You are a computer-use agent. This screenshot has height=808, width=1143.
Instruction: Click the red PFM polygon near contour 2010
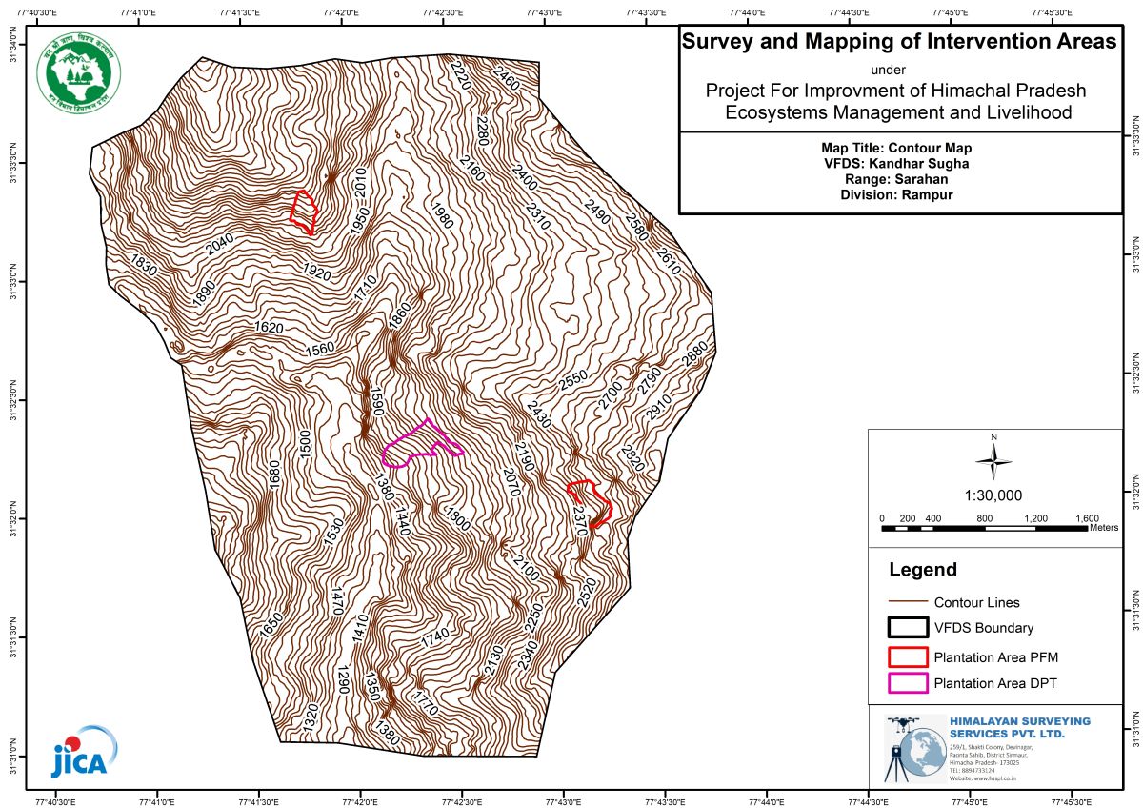click(x=304, y=212)
